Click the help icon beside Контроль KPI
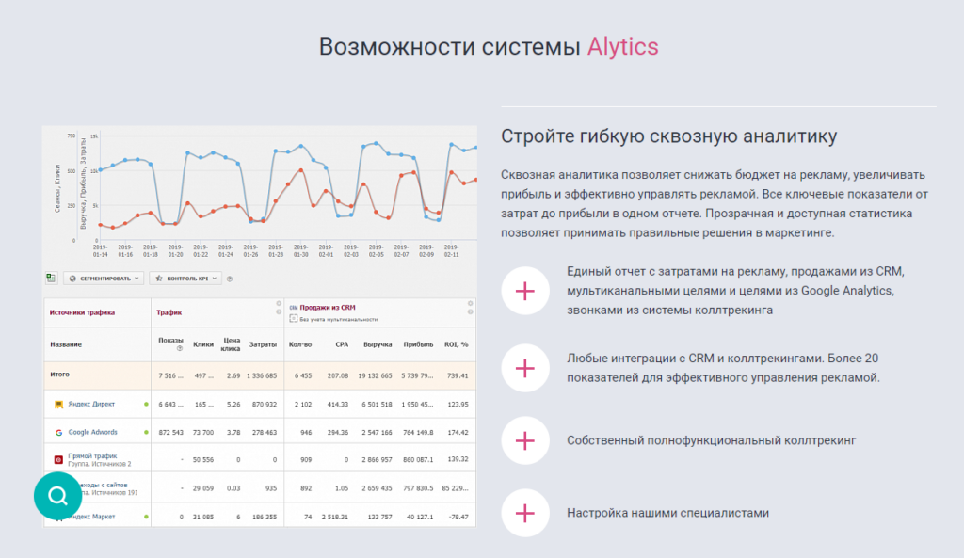964x558 pixels. (x=230, y=279)
